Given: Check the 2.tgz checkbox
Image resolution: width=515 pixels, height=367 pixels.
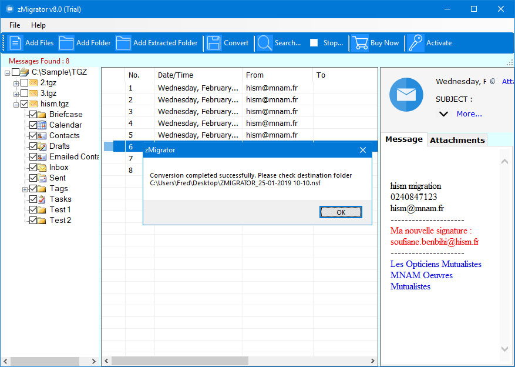Looking at the screenshot, I should point(24,82).
